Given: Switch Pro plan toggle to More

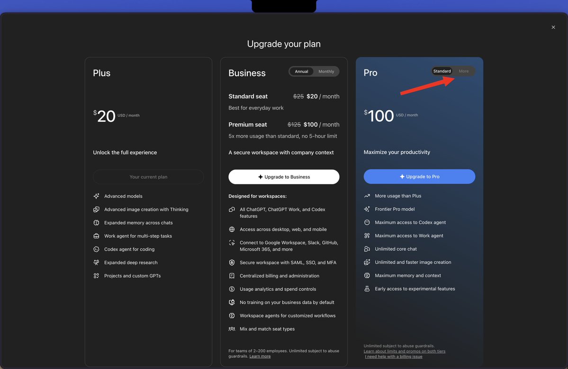Looking at the screenshot, I should click(x=464, y=71).
